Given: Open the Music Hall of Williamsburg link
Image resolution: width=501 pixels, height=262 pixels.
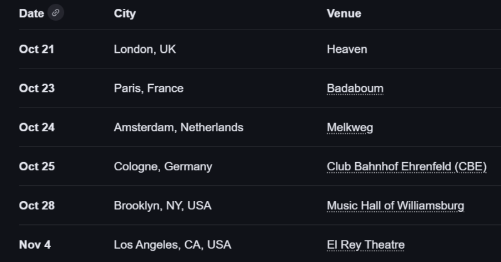Looking at the screenshot, I should tap(395, 206).
